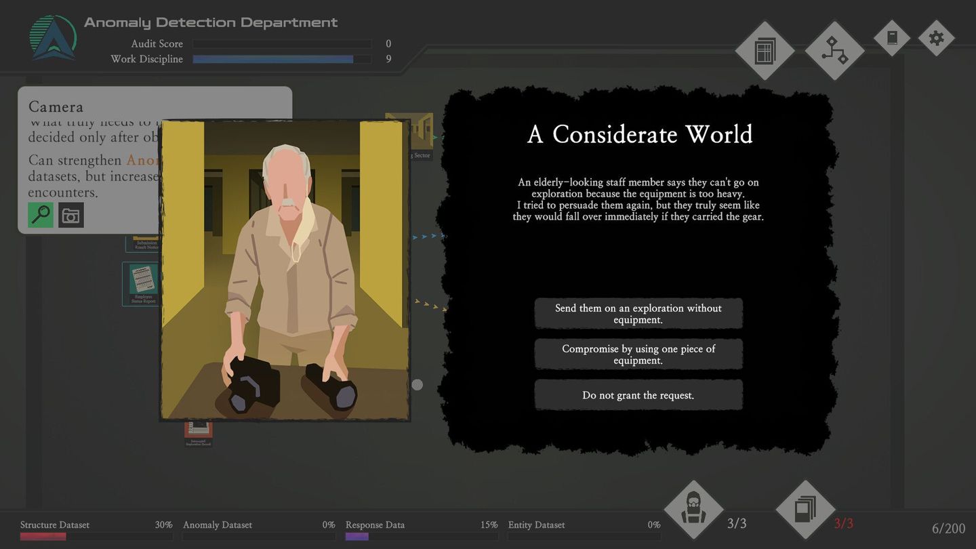976x549 pixels.
Task: Click the document stack icon showing 3/3
Action: pyautogui.click(x=805, y=510)
